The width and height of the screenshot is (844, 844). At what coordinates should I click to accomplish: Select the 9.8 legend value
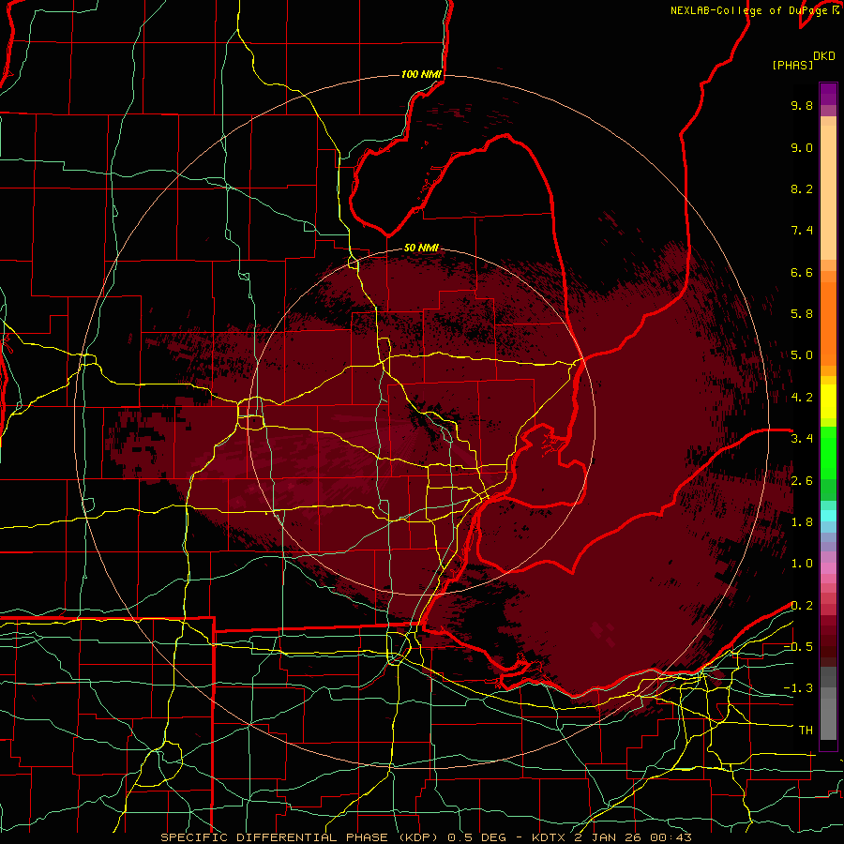pyautogui.click(x=802, y=105)
